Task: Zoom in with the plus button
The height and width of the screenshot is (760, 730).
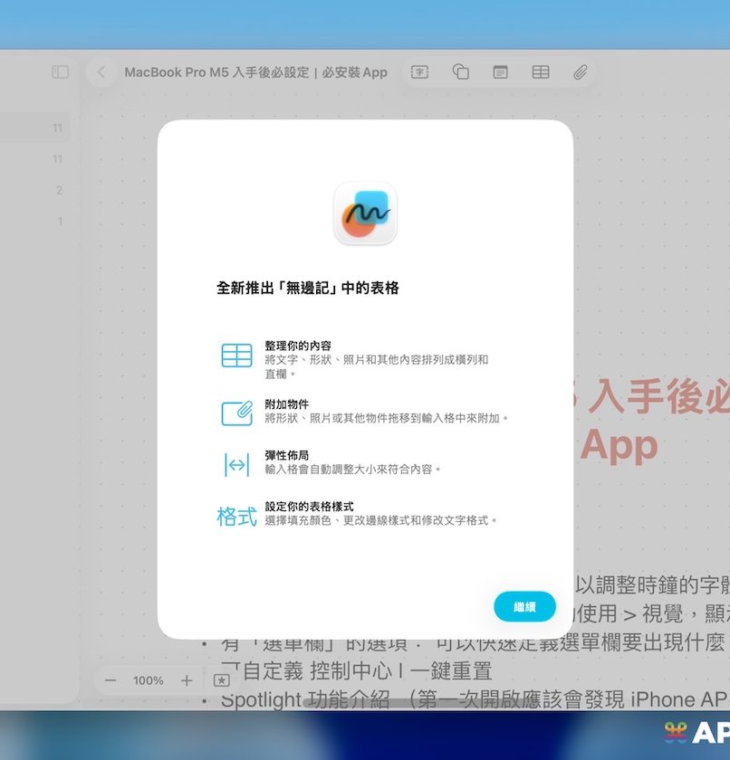Action: click(x=187, y=680)
